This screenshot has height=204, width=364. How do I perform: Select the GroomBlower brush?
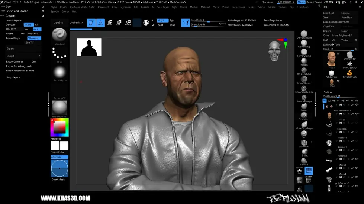[304, 80]
